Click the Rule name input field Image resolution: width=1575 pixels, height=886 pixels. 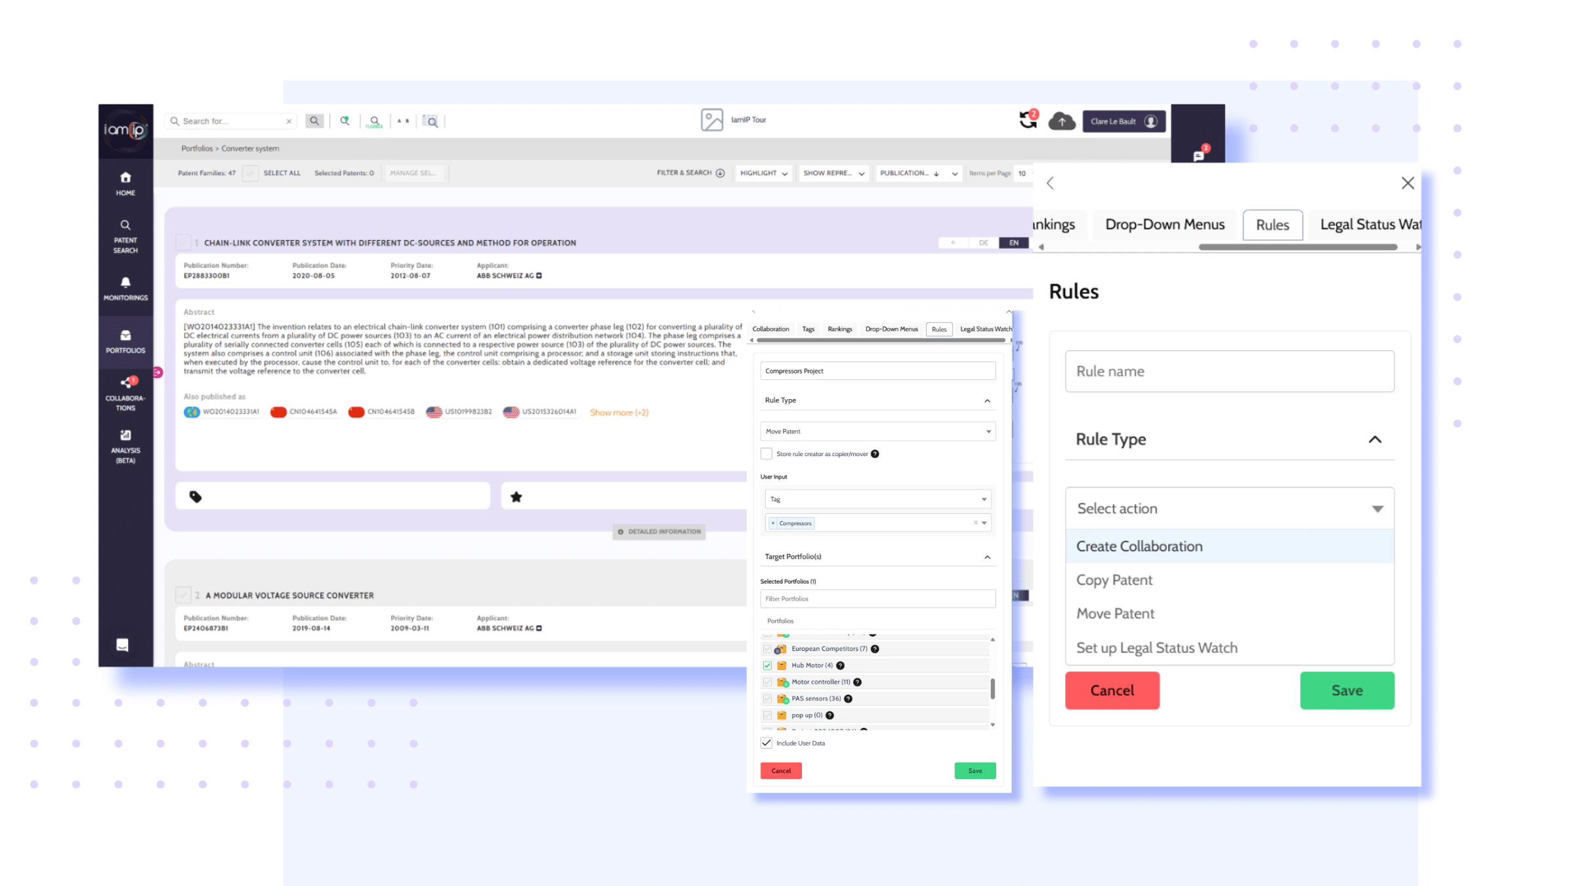tap(1229, 371)
